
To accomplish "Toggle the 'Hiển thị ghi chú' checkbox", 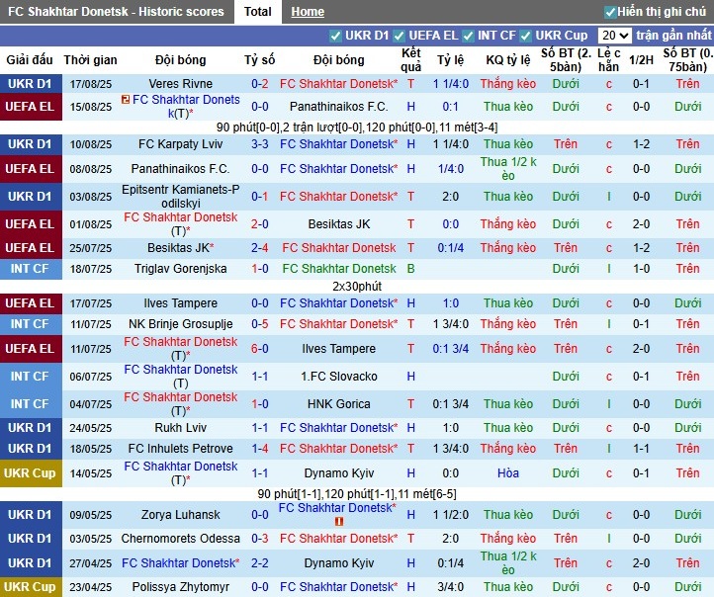I will pyautogui.click(x=610, y=12).
